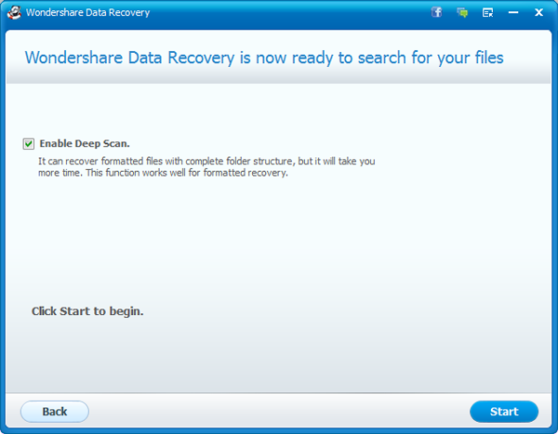Close the Wondershare Data Recovery window
The height and width of the screenshot is (434, 558).
tap(538, 12)
